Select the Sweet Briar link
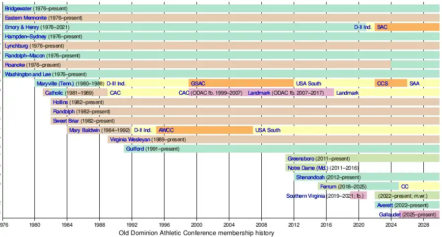Image resolution: width=442 pixels, height=237 pixels. [67, 121]
